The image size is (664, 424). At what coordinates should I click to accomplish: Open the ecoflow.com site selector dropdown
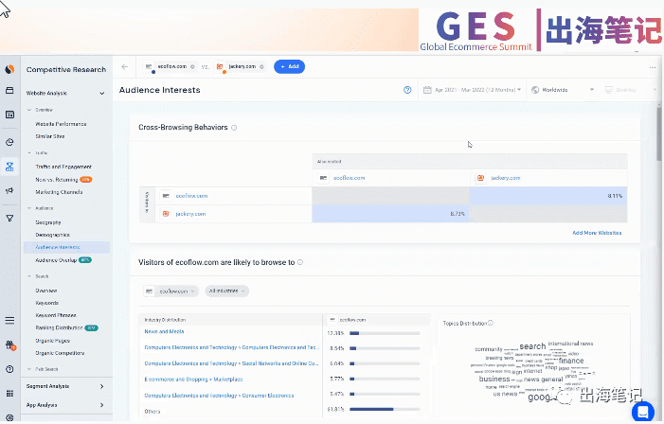coord(170,291)
